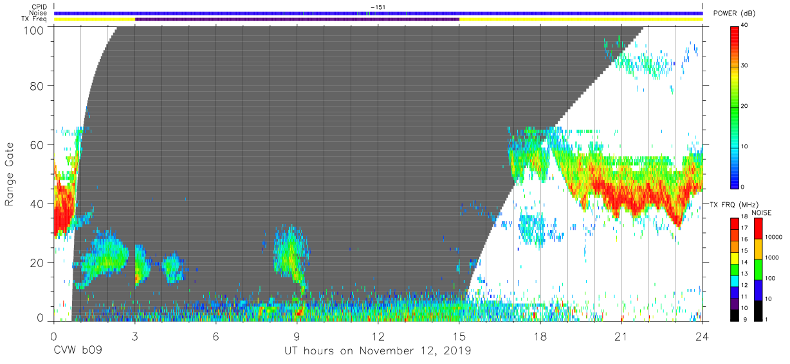
Task: Click x-axis tick label '0'
Action: coord(53,336)
